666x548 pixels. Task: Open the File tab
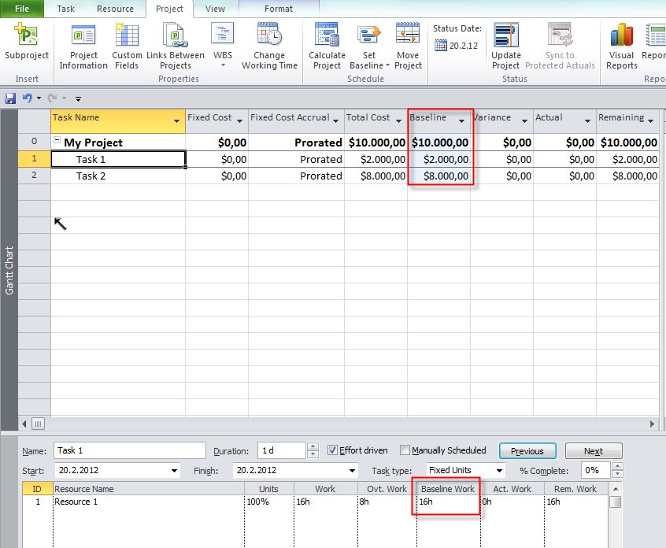22,9
